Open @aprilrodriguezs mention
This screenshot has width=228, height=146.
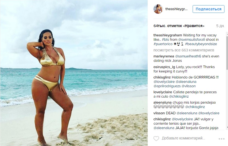[167, 86]
